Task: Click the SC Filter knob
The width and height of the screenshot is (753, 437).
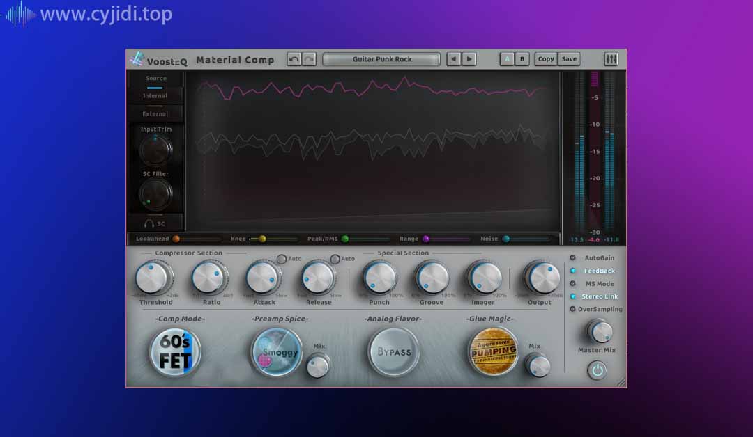Action: point(155,195)
